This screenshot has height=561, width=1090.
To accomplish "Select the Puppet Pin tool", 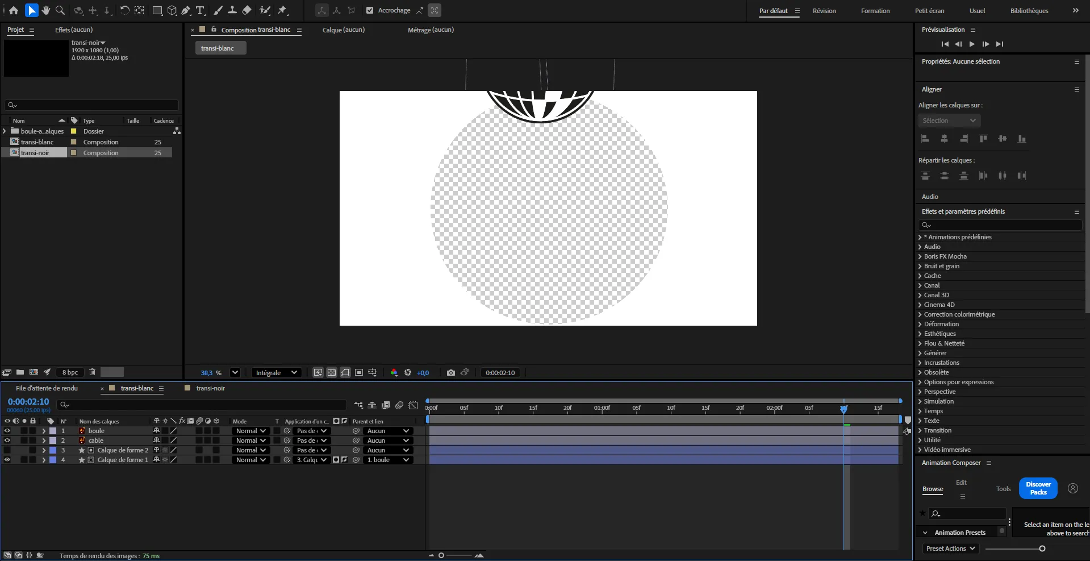I will click(x=282, y=10).
